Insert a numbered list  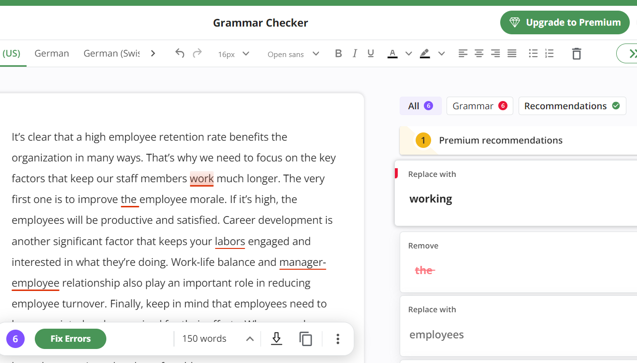point(549,54)
